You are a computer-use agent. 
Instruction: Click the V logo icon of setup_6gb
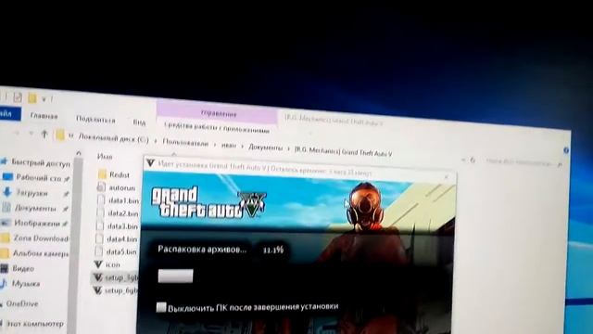point(97,290)
